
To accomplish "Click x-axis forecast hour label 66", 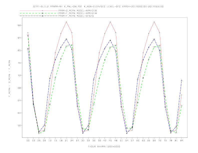I will (149, 140).
